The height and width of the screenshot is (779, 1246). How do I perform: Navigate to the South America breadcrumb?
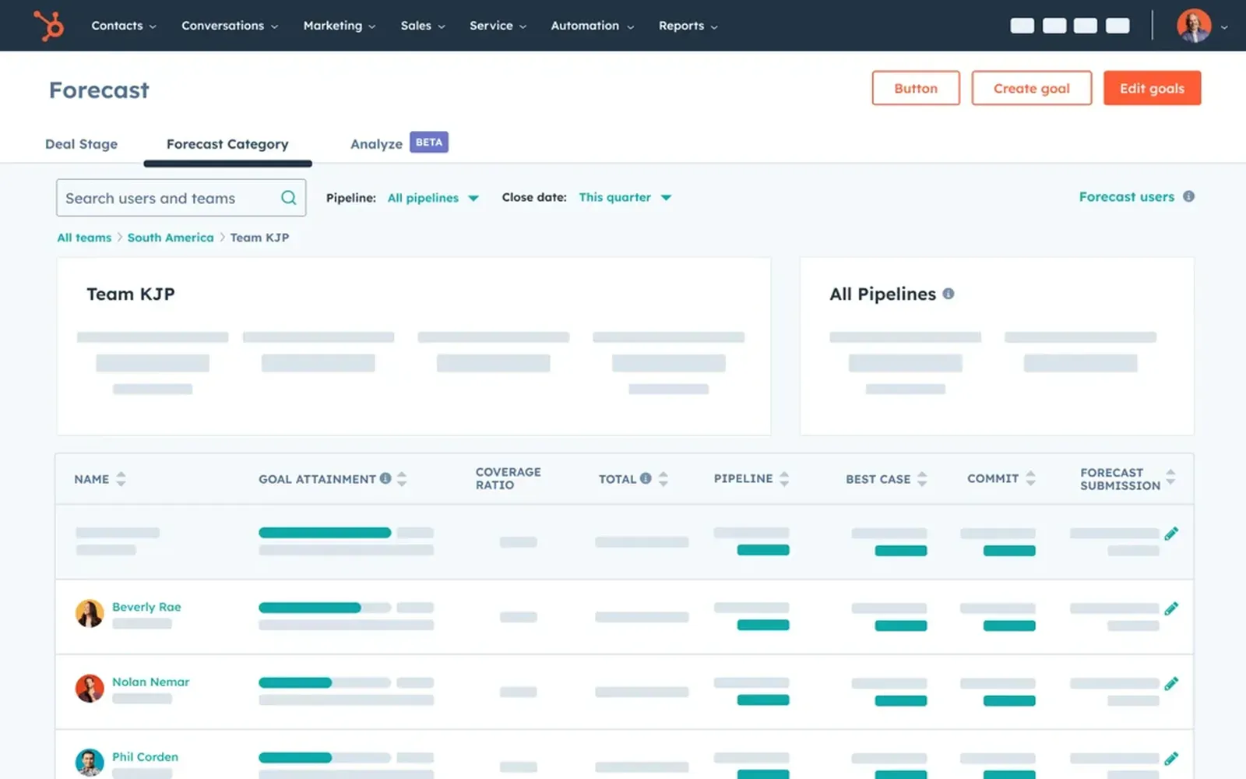pos(171,237)
